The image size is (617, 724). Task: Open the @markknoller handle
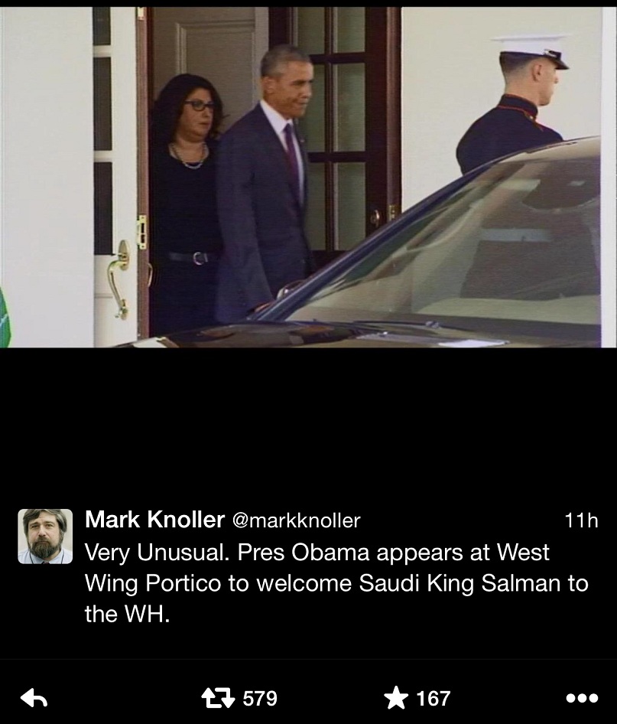coord(297,521)
